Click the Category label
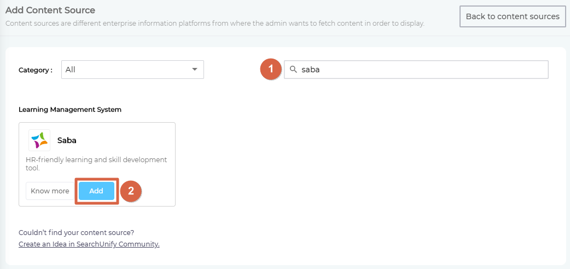The image size is (570, 269). [x=36, y=70]
